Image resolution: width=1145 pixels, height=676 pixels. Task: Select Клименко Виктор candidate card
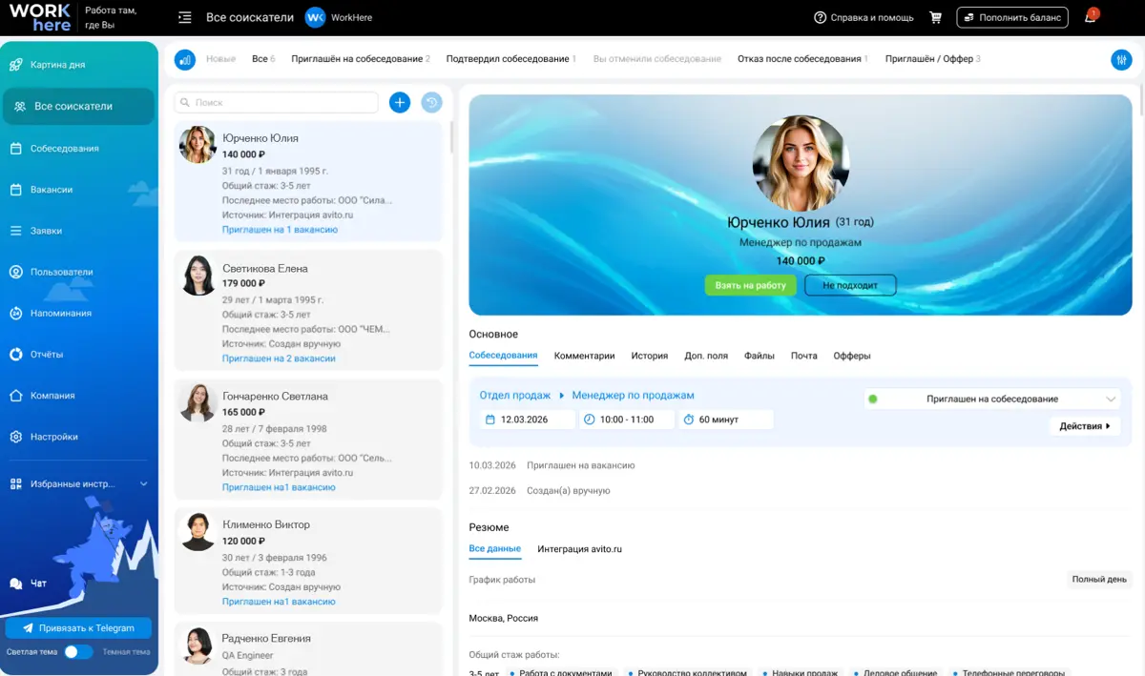[x=308, y=561]
